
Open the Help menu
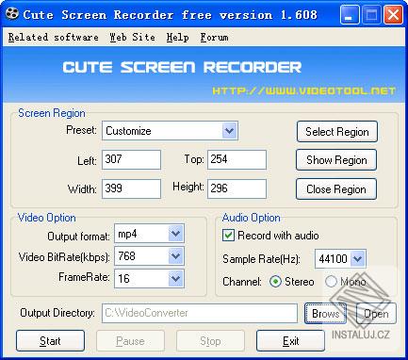pos(177,37)
